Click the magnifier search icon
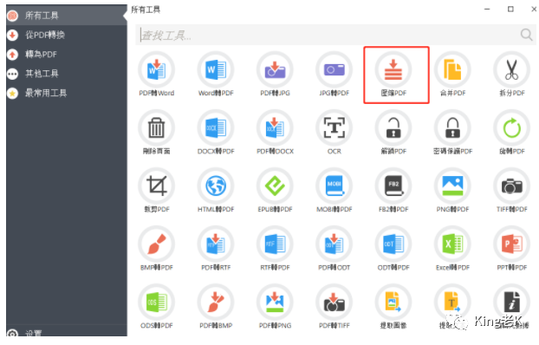The image size is (539, 345). pyautogui.click(x=526, y=35)
